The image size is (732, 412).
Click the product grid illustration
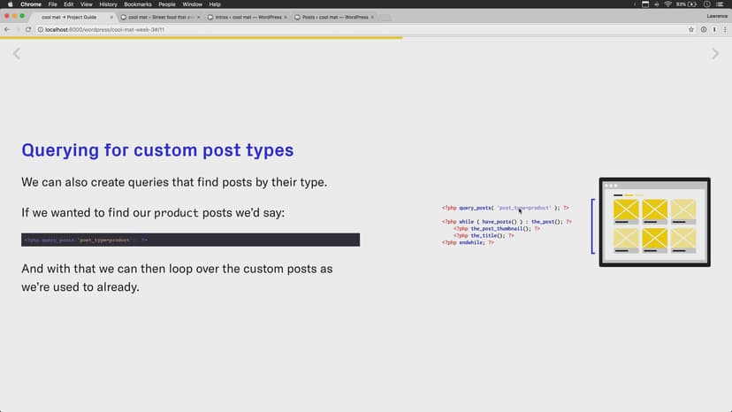tap(654, 222)
